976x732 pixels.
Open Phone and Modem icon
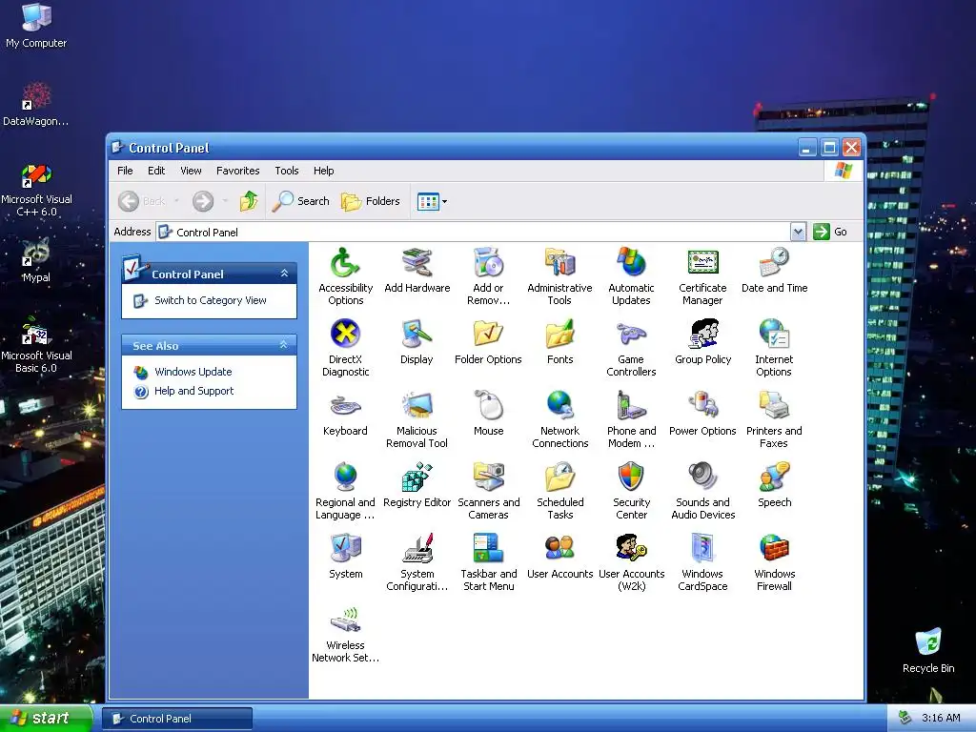point(631,419)
